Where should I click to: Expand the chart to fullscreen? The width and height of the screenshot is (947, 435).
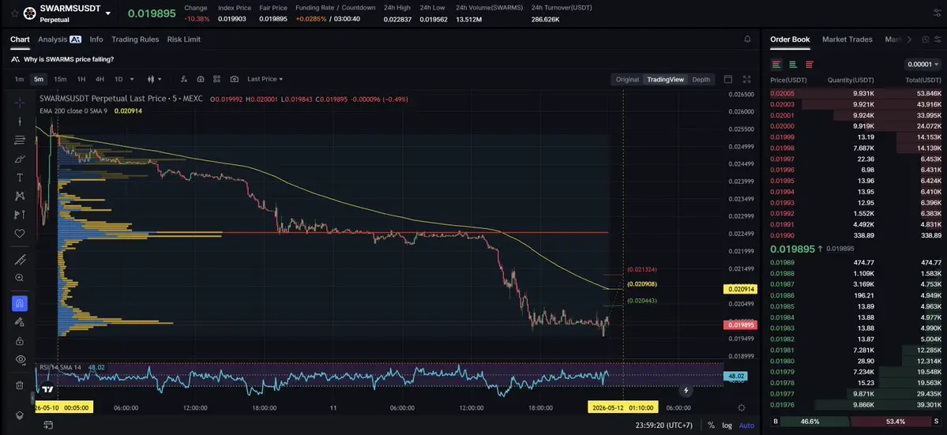tap(747, 79)
